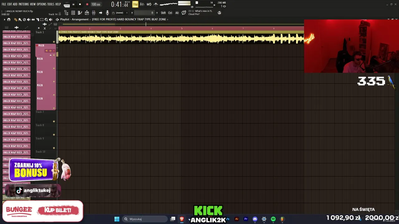The height and width of the screenshot is (224, 399).
Task: Open the audio clip's corner menu icon
Action: (x=60, y=32)
